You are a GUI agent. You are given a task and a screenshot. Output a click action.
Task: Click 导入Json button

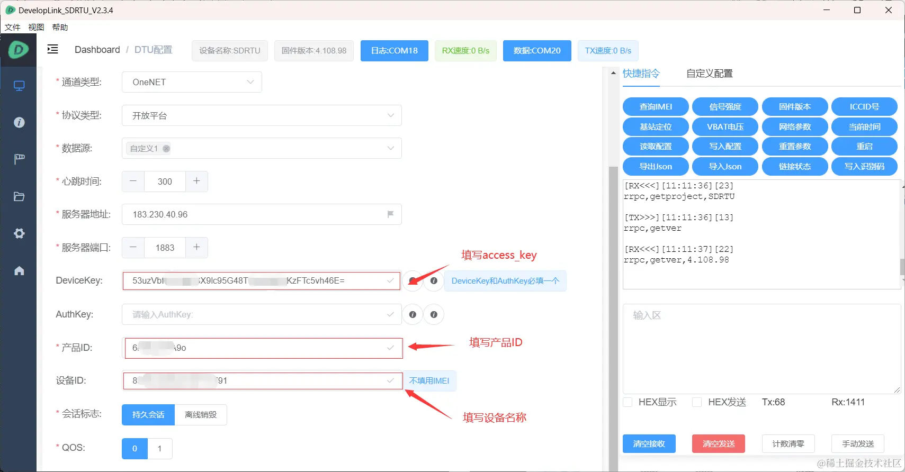[725, 167]
